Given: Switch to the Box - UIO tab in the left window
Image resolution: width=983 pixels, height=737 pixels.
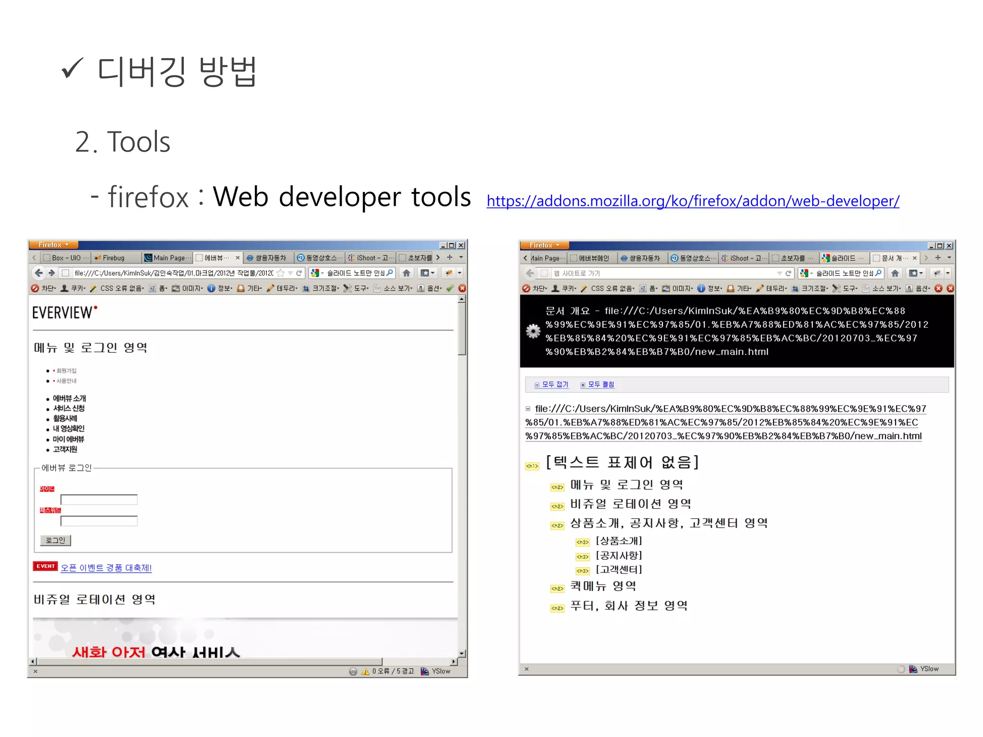Looking at the screenshot, I should coord(66,258).
